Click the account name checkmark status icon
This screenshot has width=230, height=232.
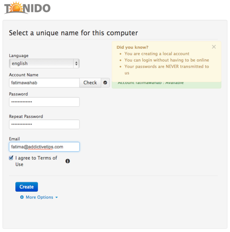[x=105, y=82]
